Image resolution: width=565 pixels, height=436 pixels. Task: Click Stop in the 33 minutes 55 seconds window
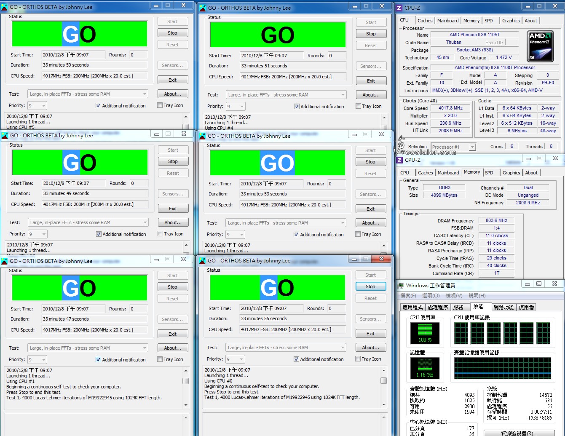coord(370,286)
